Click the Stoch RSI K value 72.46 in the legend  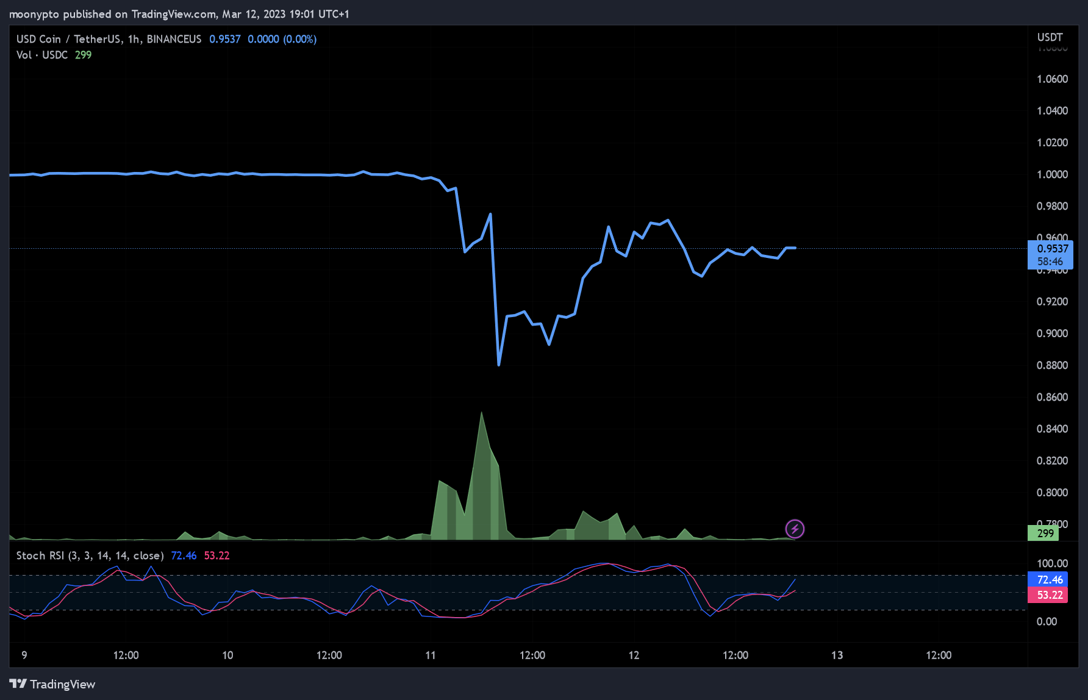(x=184, y=555)
